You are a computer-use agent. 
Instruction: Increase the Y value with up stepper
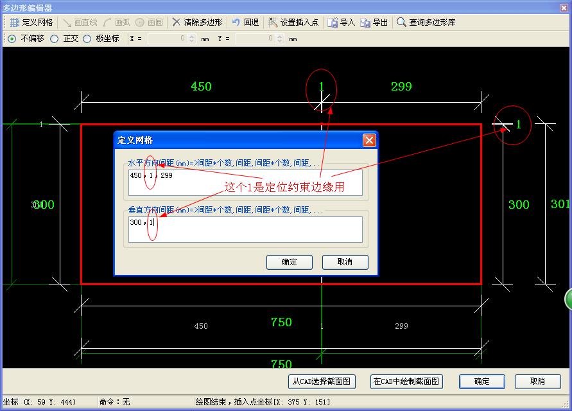tap(280, 36)
